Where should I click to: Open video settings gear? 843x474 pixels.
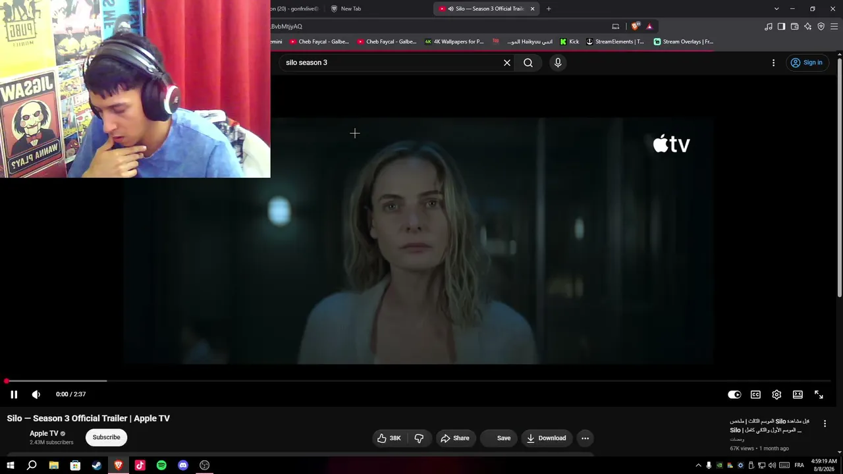(776, 394)
